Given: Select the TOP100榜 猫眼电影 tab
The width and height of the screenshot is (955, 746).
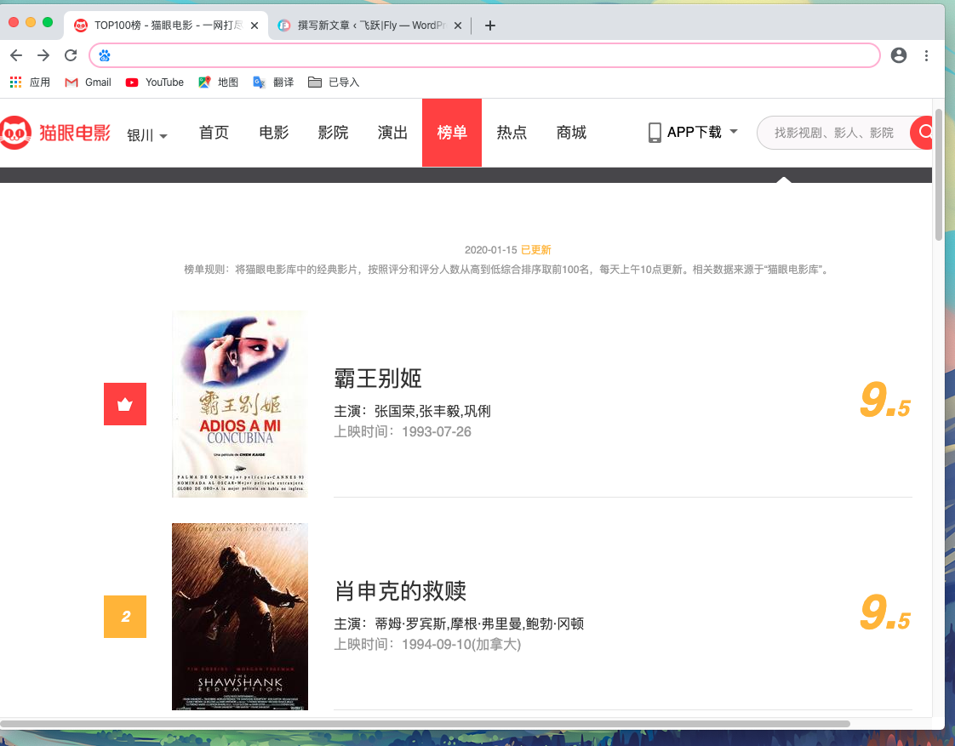Looking at the screenshot, I should click(x=166, y=25).
